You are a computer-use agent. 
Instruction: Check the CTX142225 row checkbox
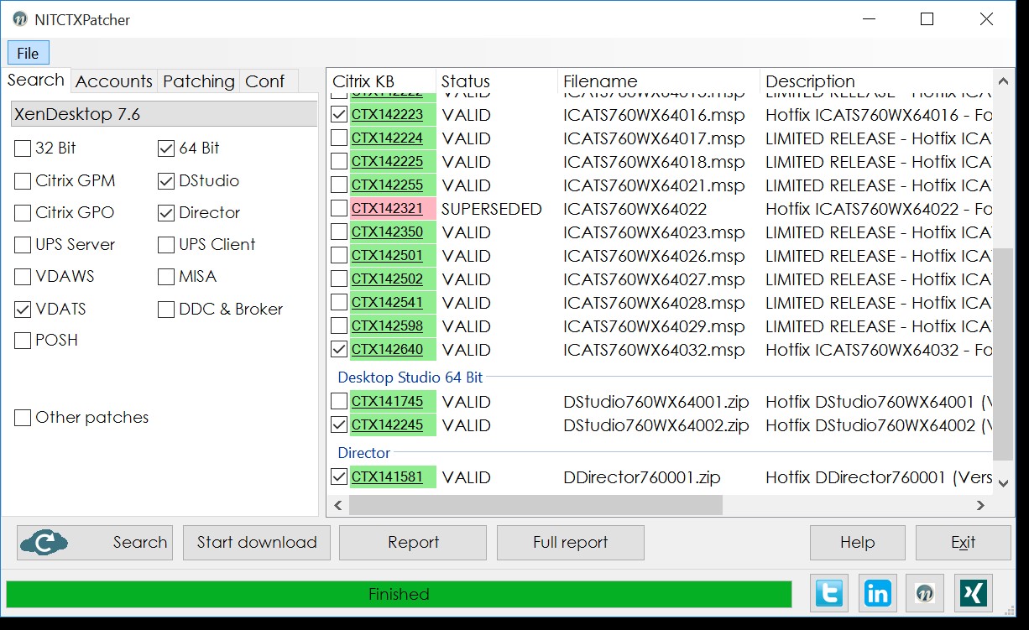[339, 162]
